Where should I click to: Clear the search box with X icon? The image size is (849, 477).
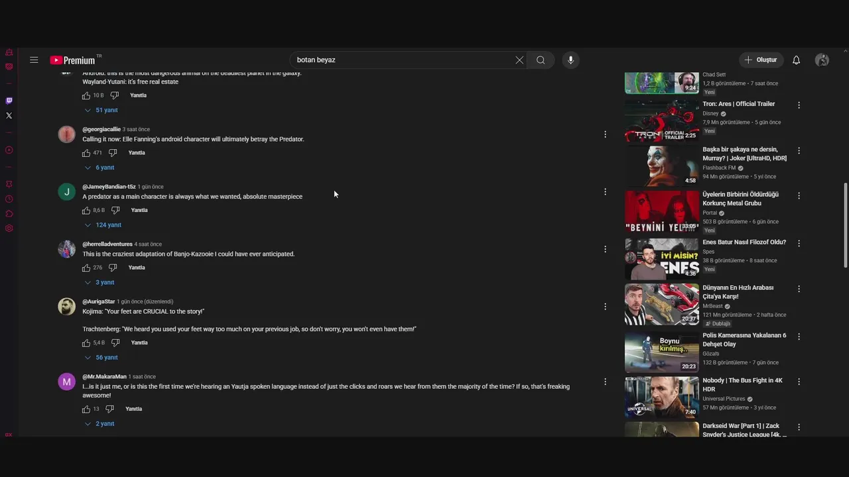[519, 60]
